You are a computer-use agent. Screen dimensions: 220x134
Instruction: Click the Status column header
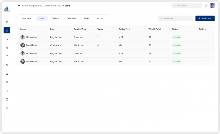coord(175,29)
